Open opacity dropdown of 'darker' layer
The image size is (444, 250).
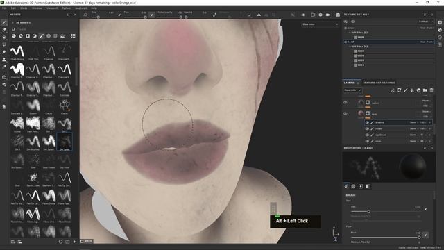point(427,106)
